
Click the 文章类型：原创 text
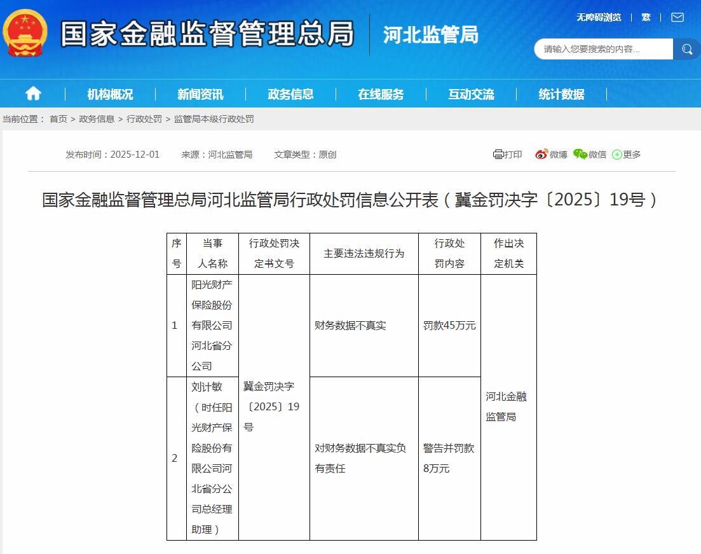coord(305,155)
